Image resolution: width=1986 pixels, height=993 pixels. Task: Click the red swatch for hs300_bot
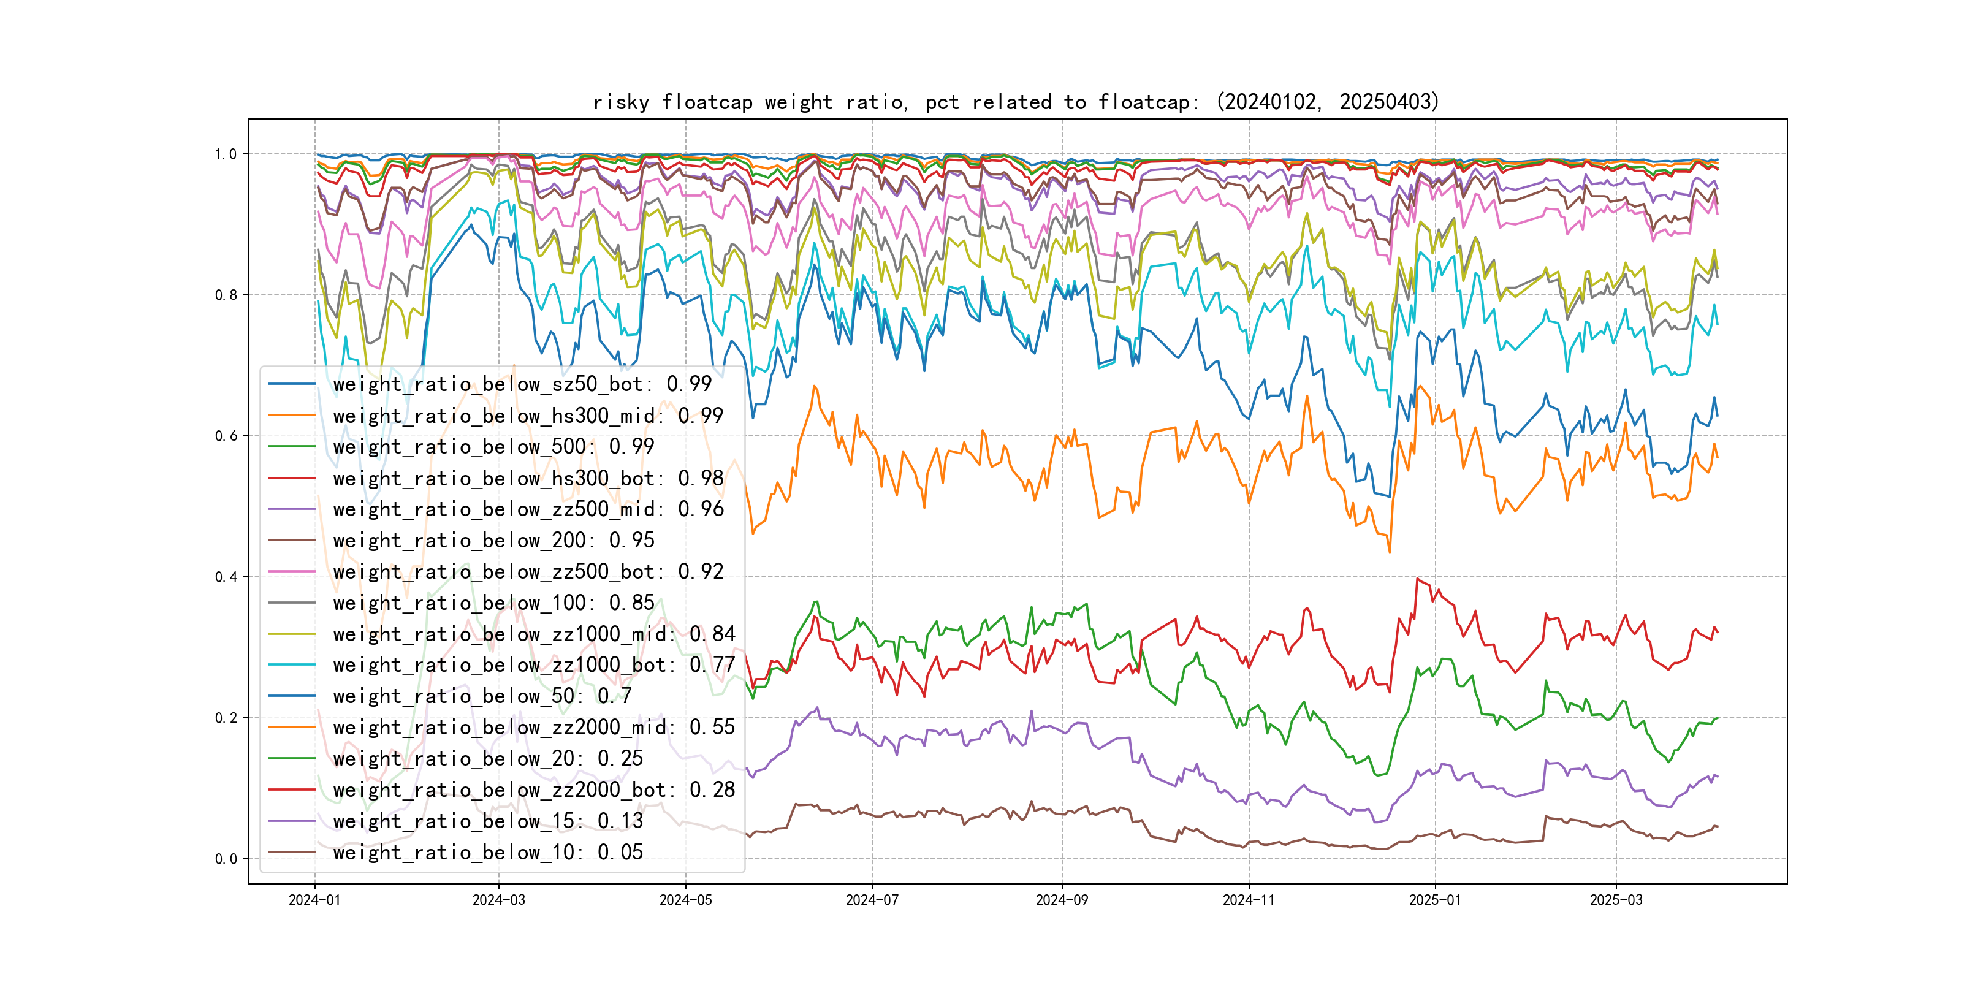292,478
